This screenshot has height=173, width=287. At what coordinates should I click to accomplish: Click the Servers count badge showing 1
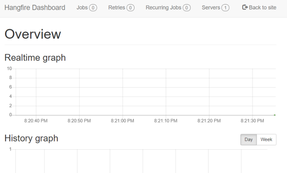tap(225, 8)
